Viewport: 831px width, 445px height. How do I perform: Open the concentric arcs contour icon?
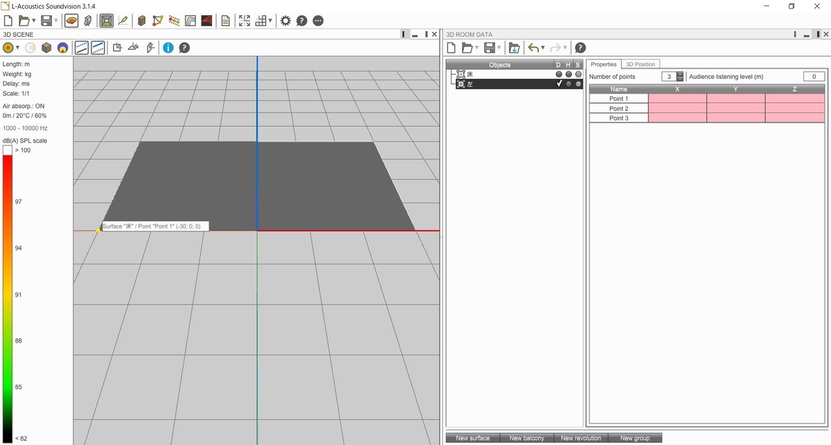tap(190, 21)
